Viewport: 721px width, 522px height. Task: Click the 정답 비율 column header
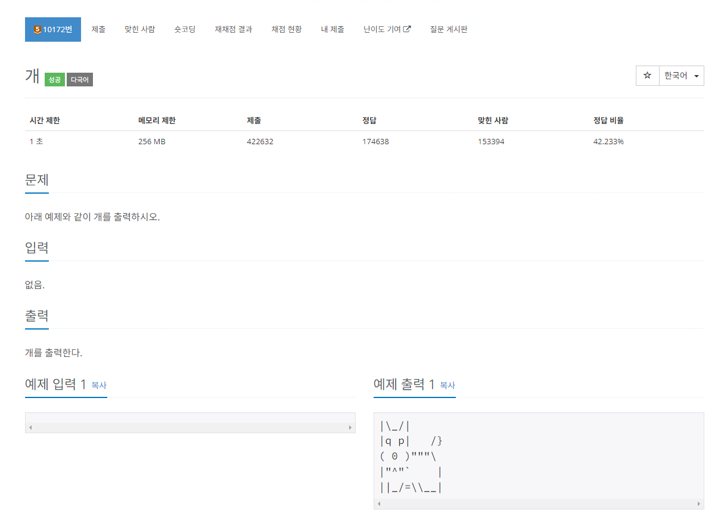coord(608,120)
